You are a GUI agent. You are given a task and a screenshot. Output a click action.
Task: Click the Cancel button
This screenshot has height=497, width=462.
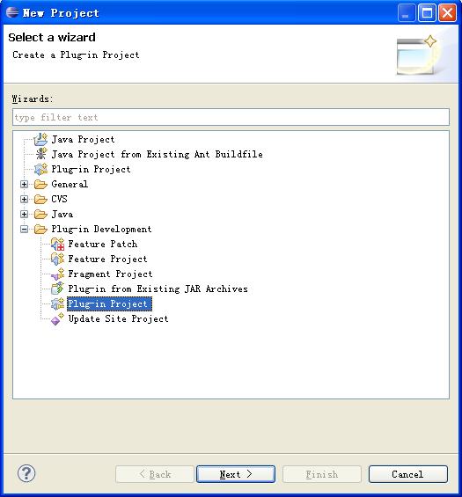click(x=408, y=474)
